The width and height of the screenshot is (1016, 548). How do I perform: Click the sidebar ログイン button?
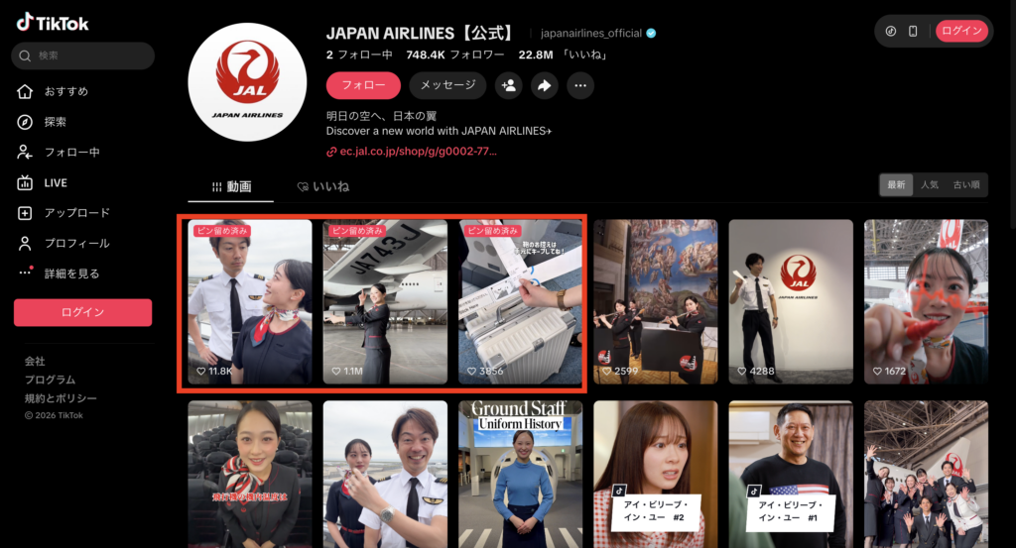click(x=83, y=312)
